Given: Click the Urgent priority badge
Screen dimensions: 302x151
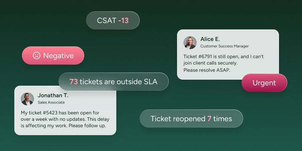Looking at the screenshot, I should point(264,83).
